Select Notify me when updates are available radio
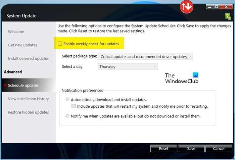Image resolution: width=235 pixels, height=160 pixels. [x=67, y=116]
